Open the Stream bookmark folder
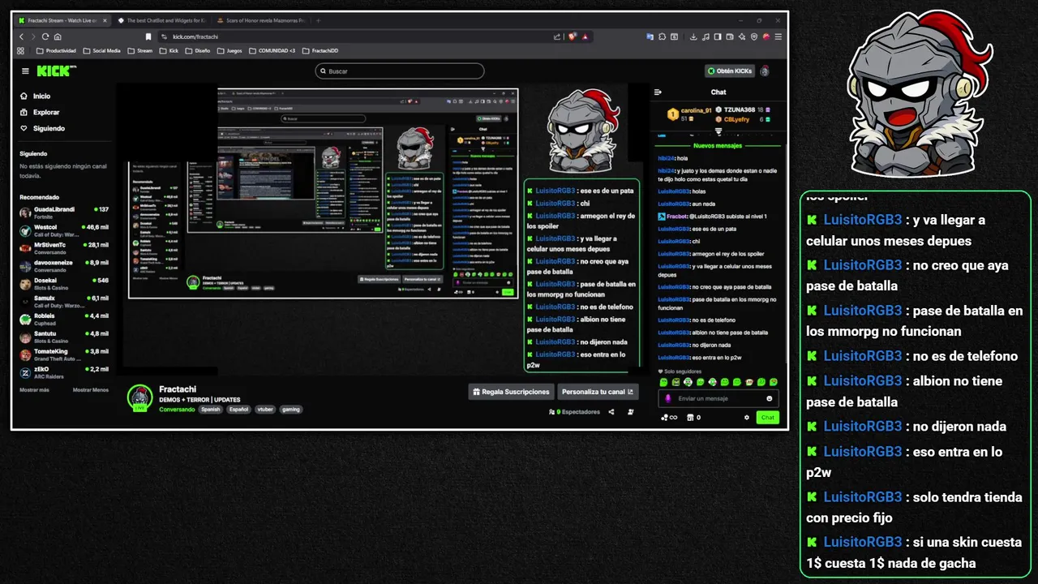Image resolution: width=1038 pixels, height=584 pixels. [x=140, y=50]
